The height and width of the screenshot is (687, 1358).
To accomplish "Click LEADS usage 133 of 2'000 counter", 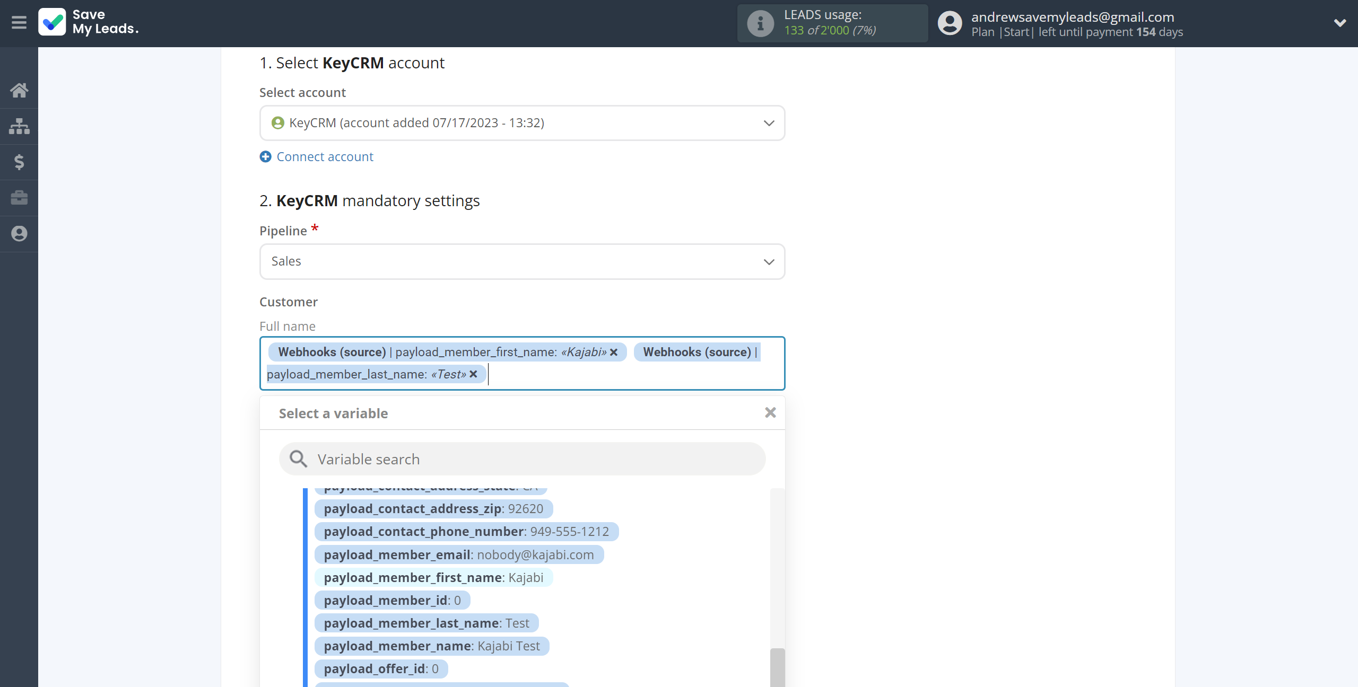I will (830, 31).
